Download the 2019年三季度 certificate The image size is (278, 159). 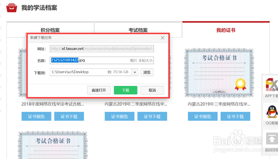click(235, 116)
